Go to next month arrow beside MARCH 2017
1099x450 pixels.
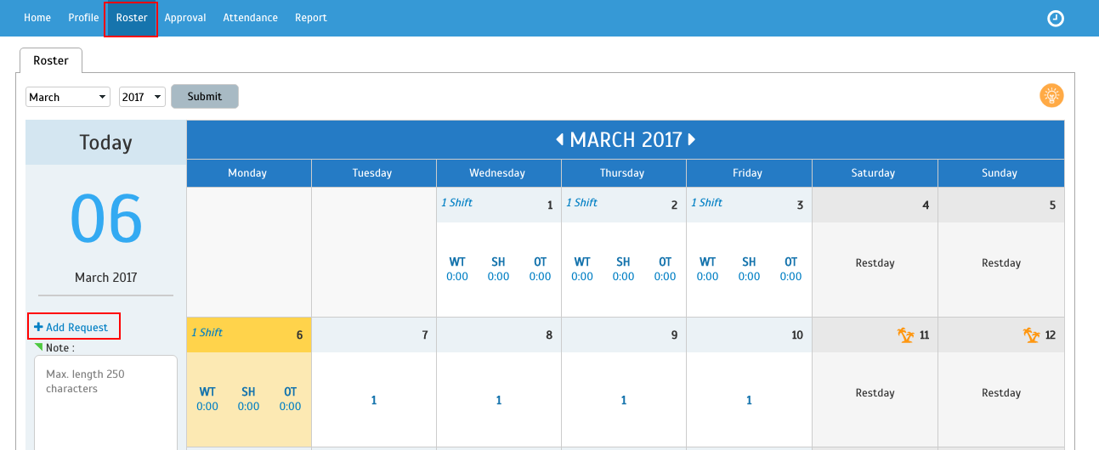point(691,139)
